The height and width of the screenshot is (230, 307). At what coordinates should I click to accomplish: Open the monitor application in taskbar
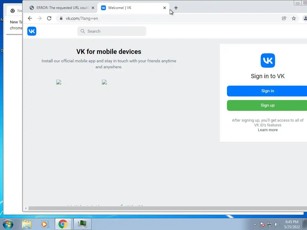[x=82, y=224]
